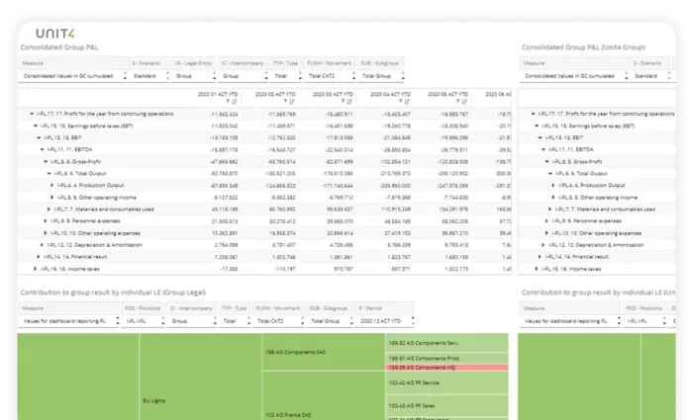Screen dimensions: 693x420
Task: Click the Unit4 logo
Action: point(55,34)
